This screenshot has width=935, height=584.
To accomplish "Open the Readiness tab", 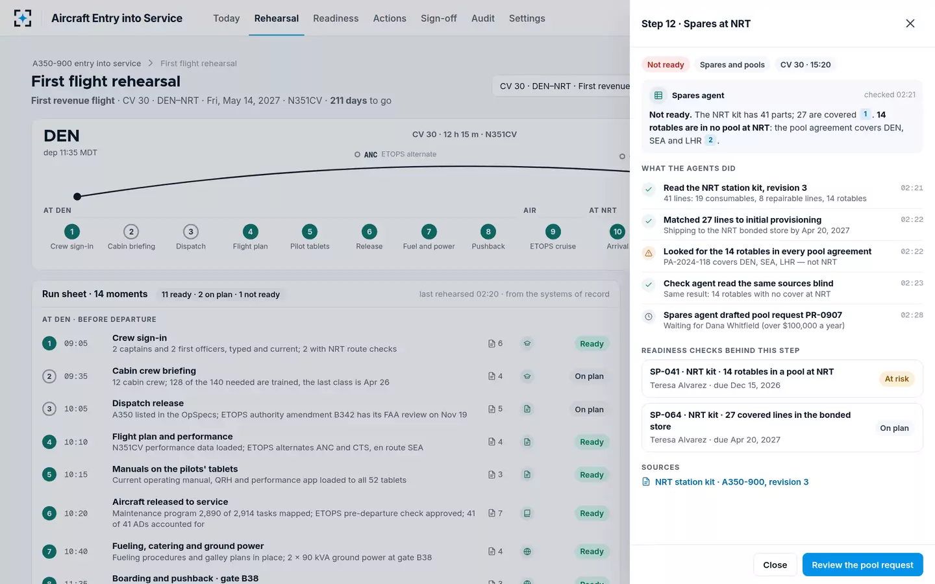I will click(336, 18).
